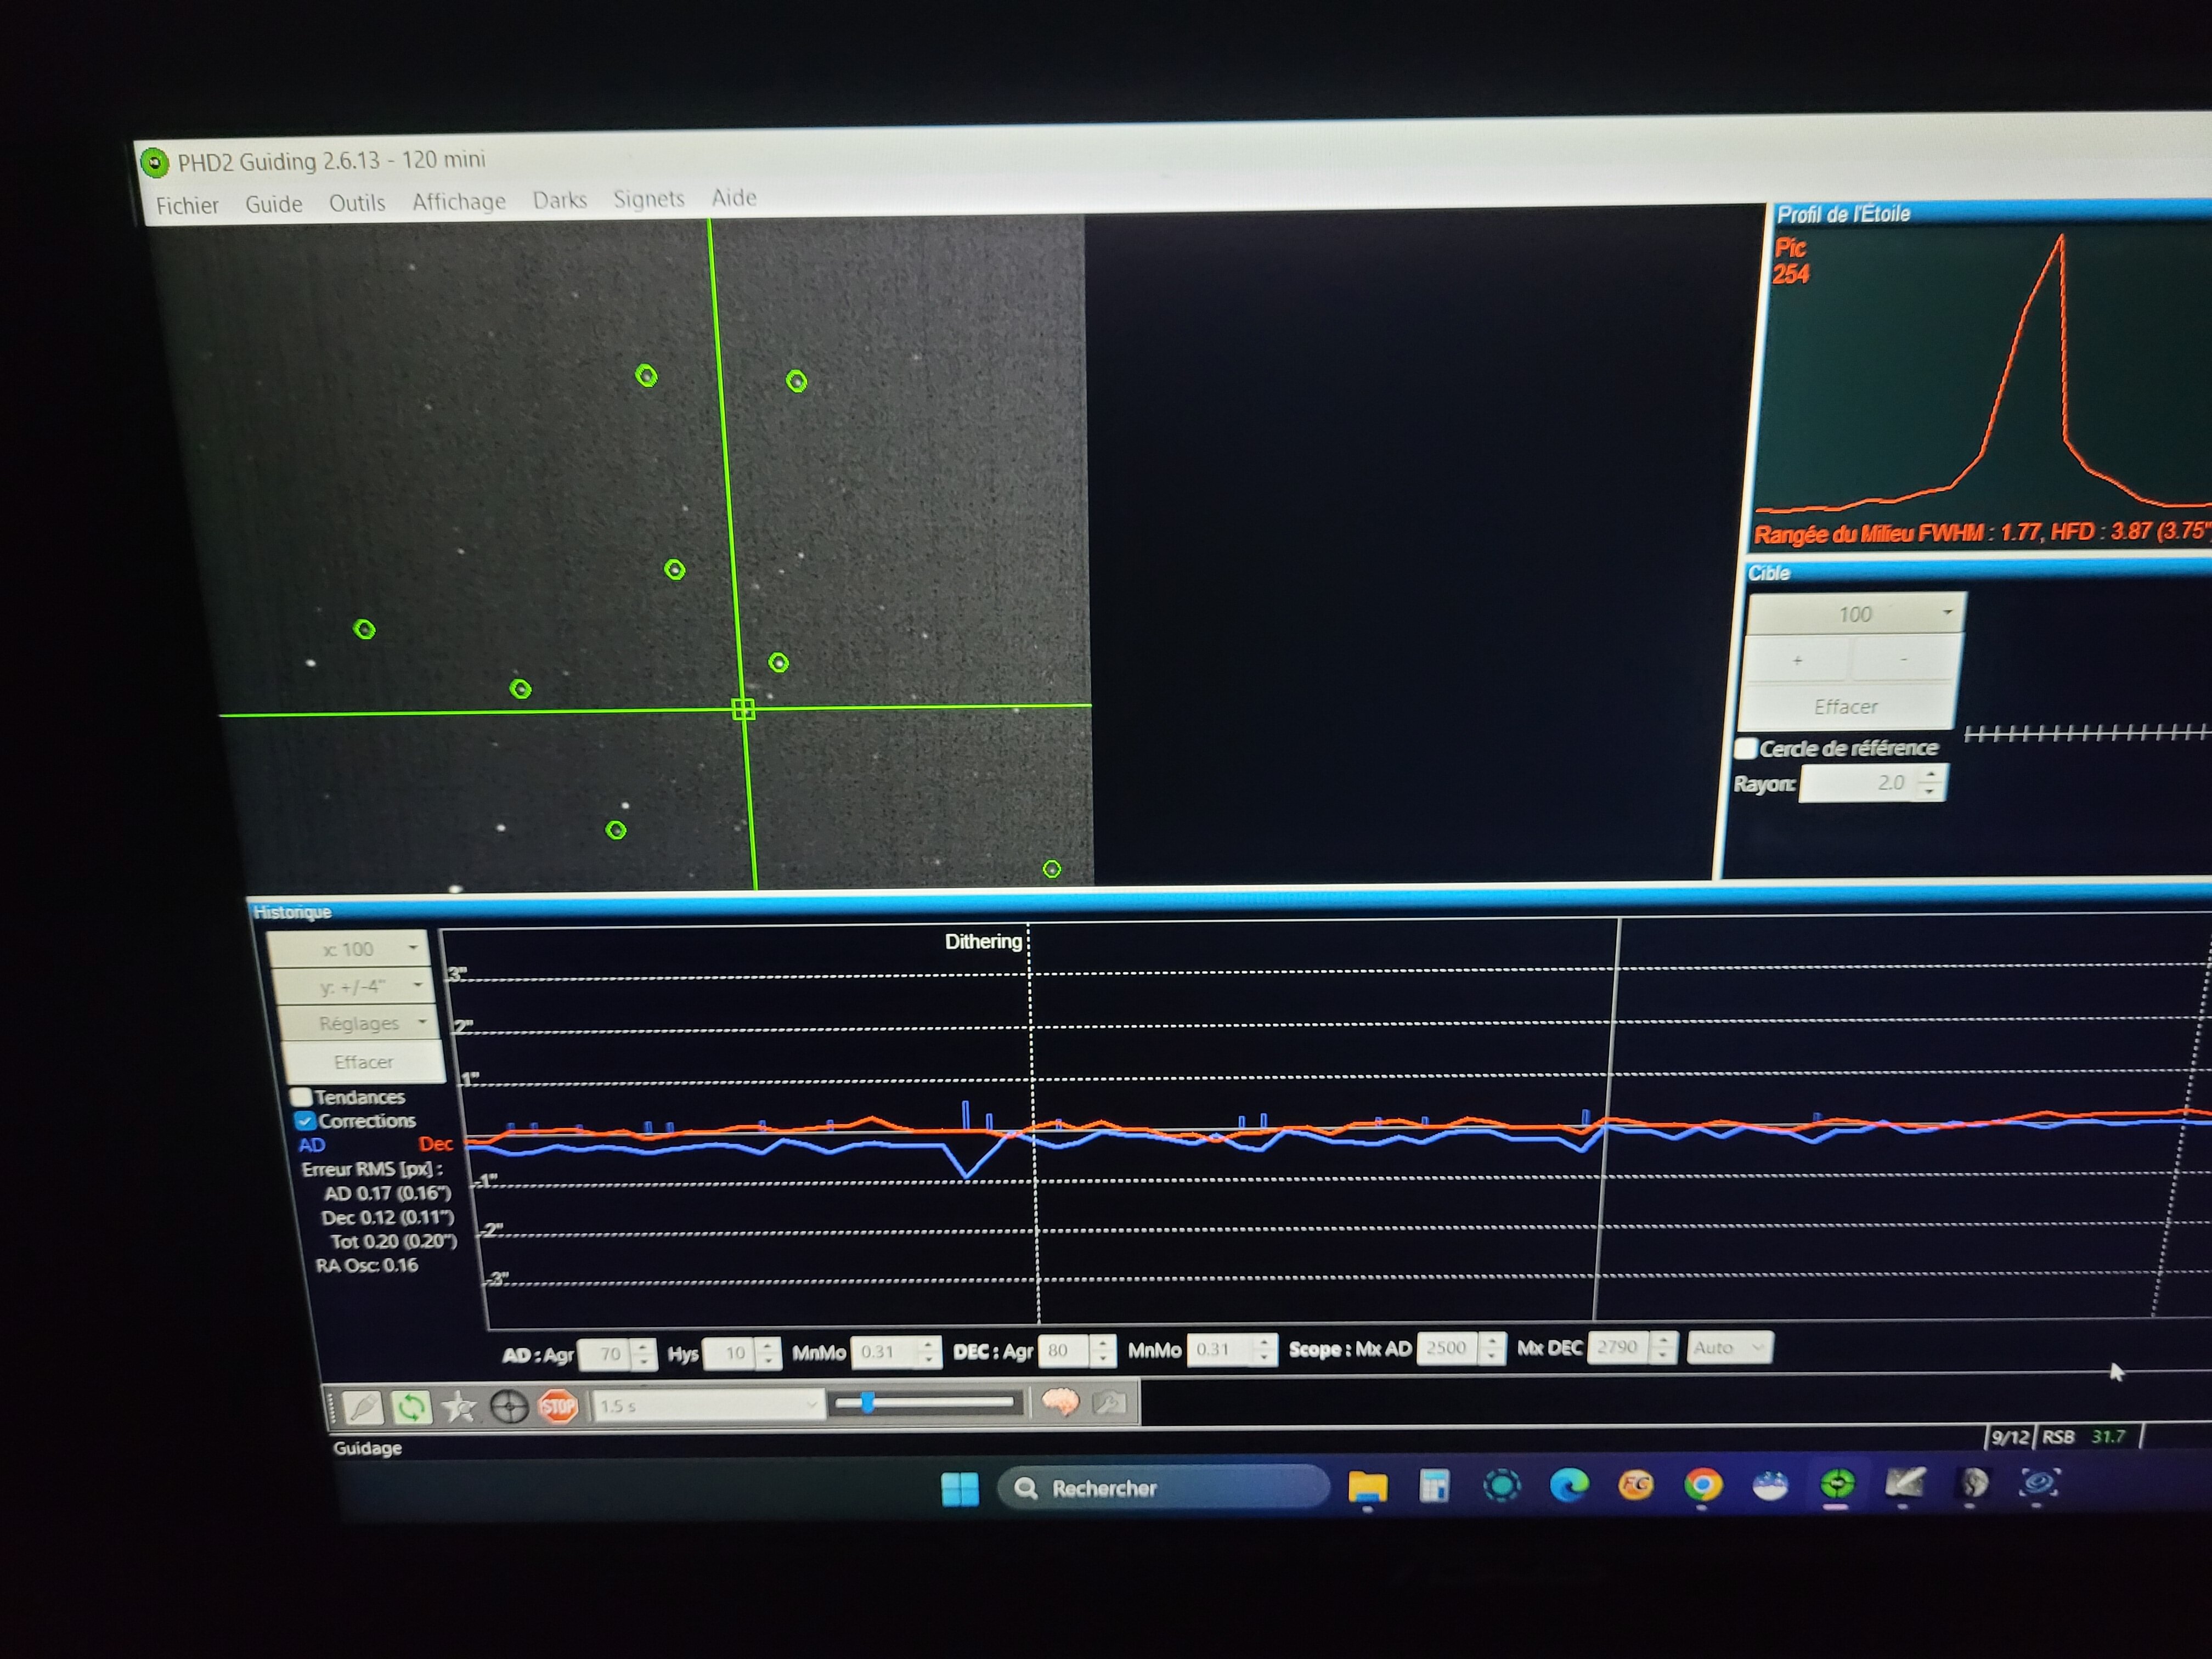Click the crosshair guiding icon
This screenshot has height=1659, width=2212.
[x=509, y=1408]
